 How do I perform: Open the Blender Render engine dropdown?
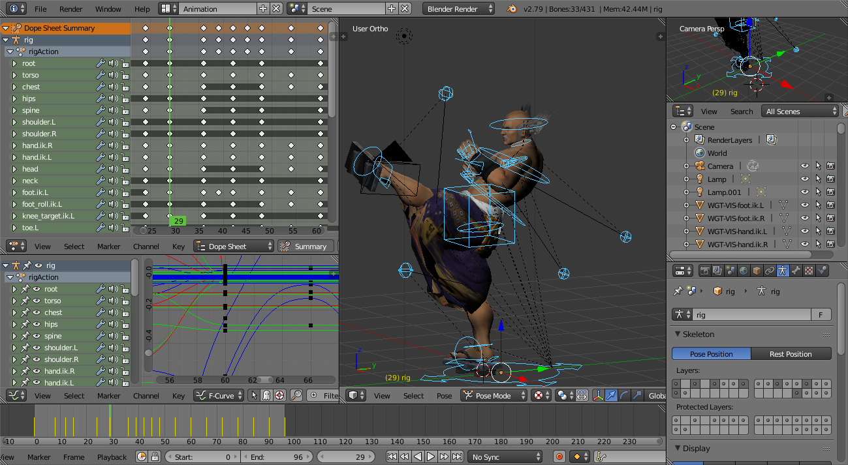point(459,9)
